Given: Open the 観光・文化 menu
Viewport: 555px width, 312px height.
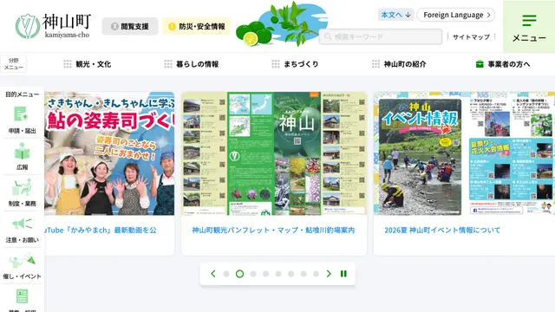Looking at the screenshot, I should pyautogui.click(x=88, y=64).
